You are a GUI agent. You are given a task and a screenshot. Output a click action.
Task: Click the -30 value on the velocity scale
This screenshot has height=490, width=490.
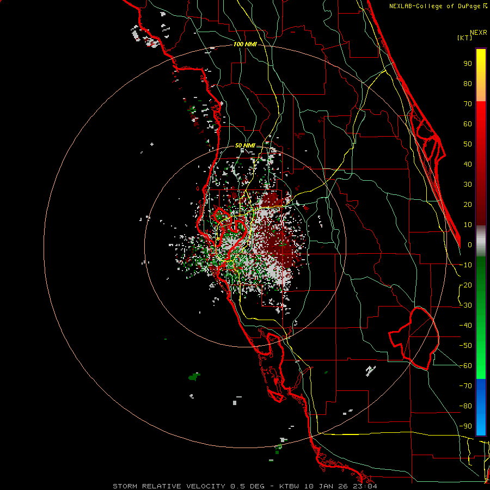(x=465, y=305)
